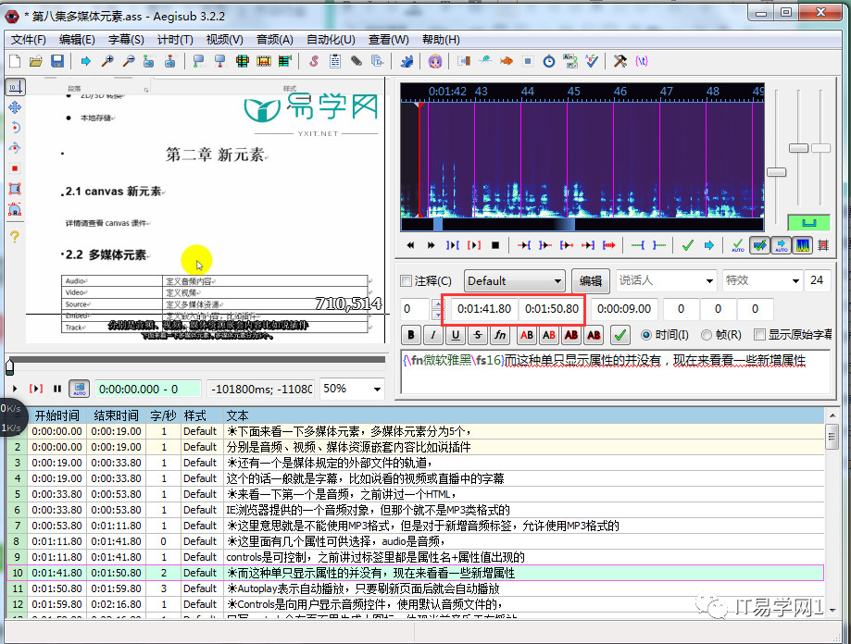Select the Drag subtitles tool

point(13,107)
